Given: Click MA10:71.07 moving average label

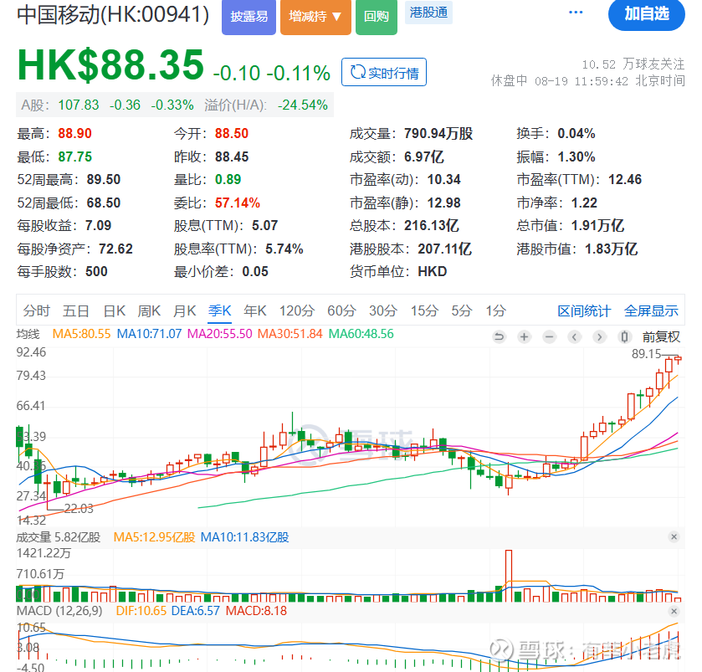Looking at the screenshot, I should click(150, 334).
